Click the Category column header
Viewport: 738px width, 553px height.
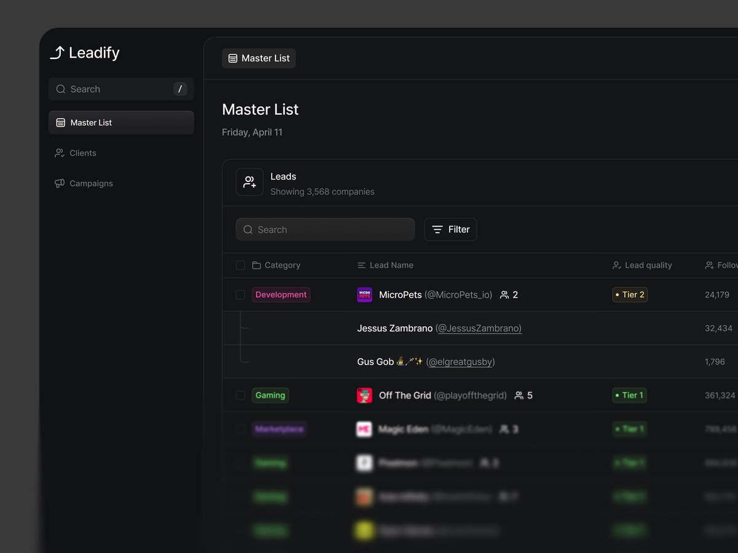click(276, 265)
